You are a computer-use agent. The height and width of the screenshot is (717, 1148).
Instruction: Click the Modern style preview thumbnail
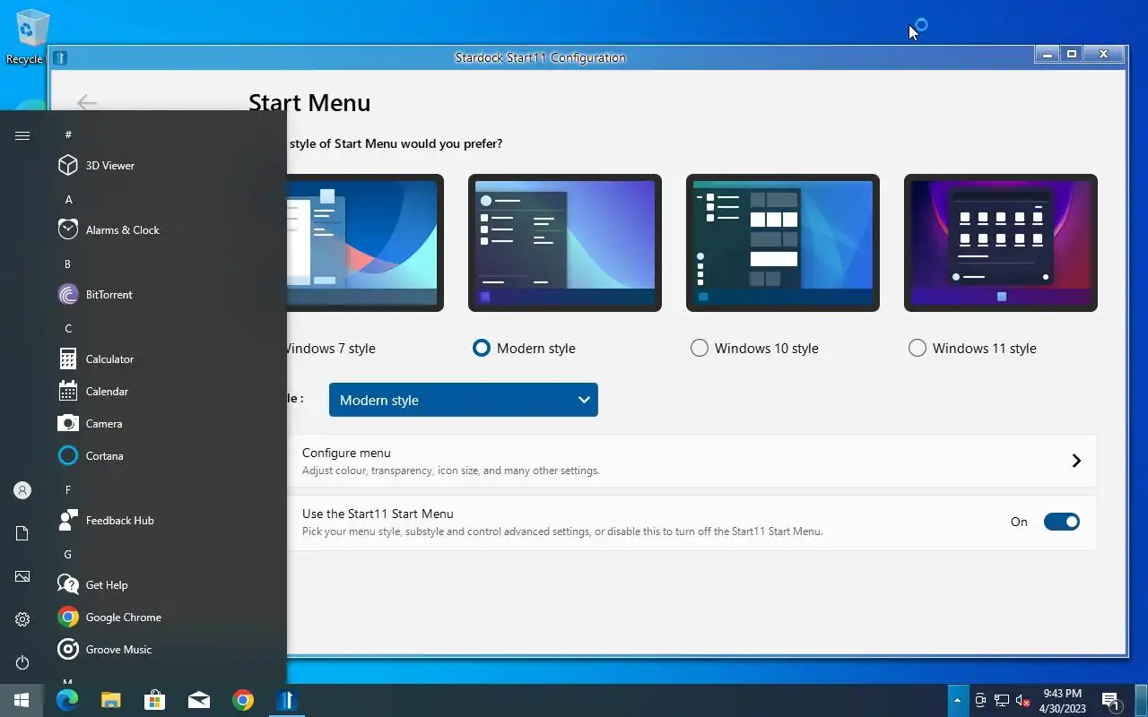pos(565,243)
